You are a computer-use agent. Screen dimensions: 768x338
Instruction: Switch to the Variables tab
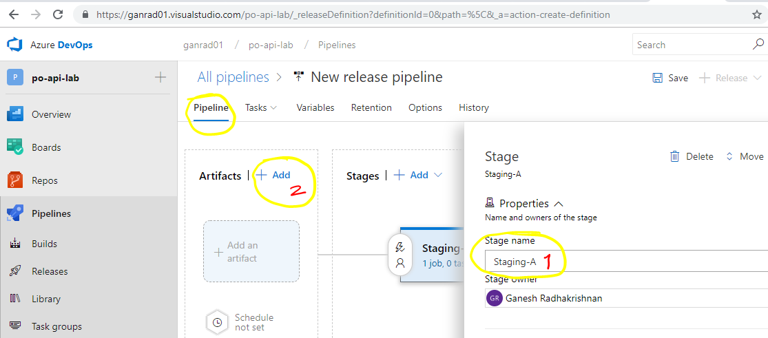(315, 108)
